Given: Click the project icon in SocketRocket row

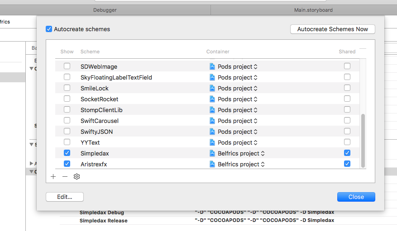Looking at the screenshot, I should point(212,99).
